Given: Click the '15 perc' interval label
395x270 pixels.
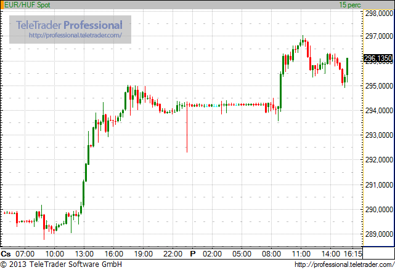Looking at the screenshot, I should (x=350, y=5).
